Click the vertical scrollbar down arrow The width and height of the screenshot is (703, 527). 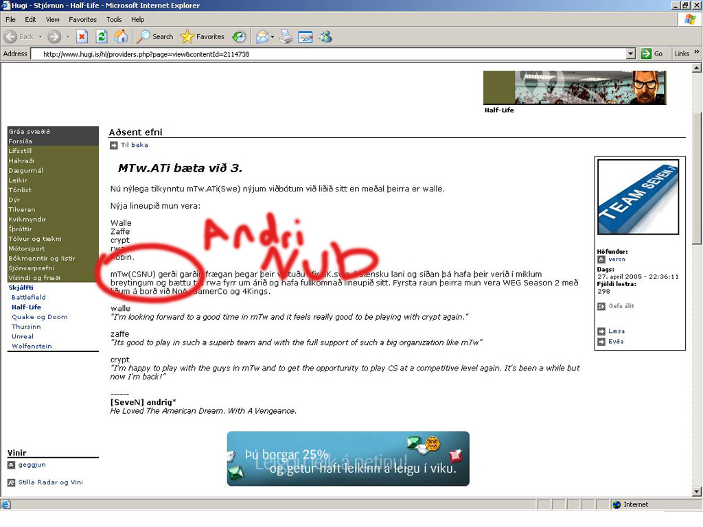point(697,492)
